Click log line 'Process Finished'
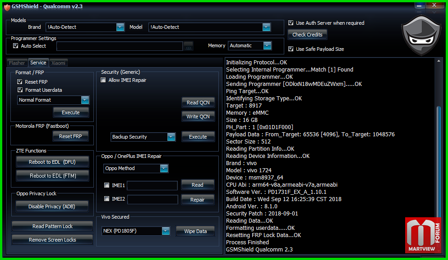This screenshot has height=260, width=448. (x=247, y=242)
